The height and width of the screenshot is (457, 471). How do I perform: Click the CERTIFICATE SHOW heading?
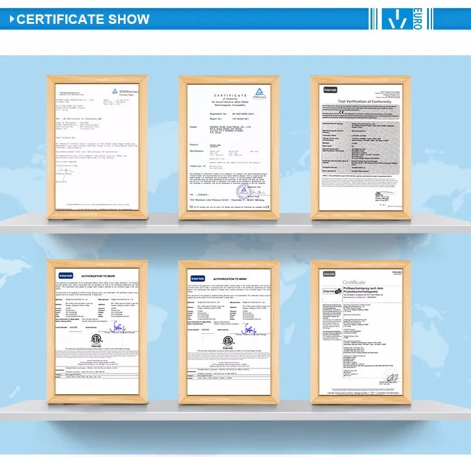pyautogui.click(x=83, y=19)
